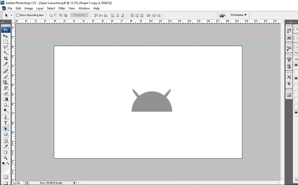This screenshot has width=298, height=185.
Task: Select the History Brush tool
Action: tap(6, 88)
